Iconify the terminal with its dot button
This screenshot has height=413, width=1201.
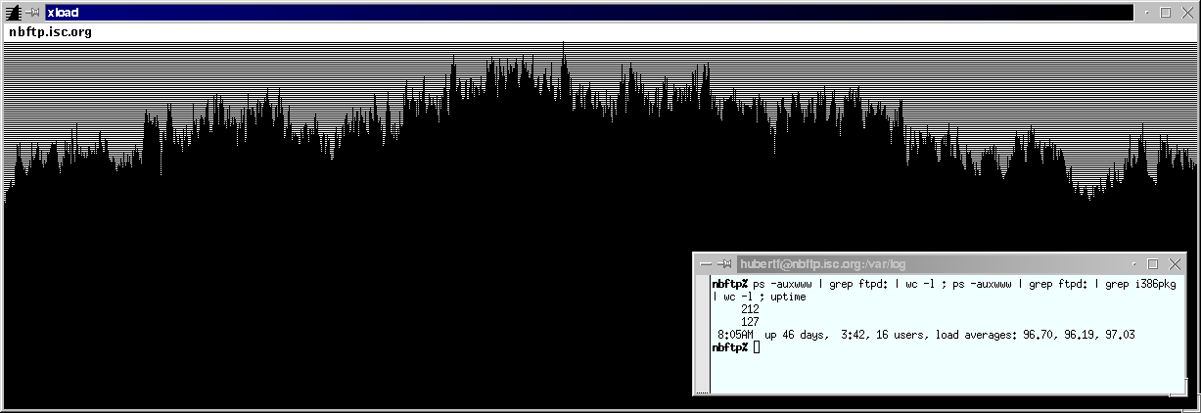1134,265
